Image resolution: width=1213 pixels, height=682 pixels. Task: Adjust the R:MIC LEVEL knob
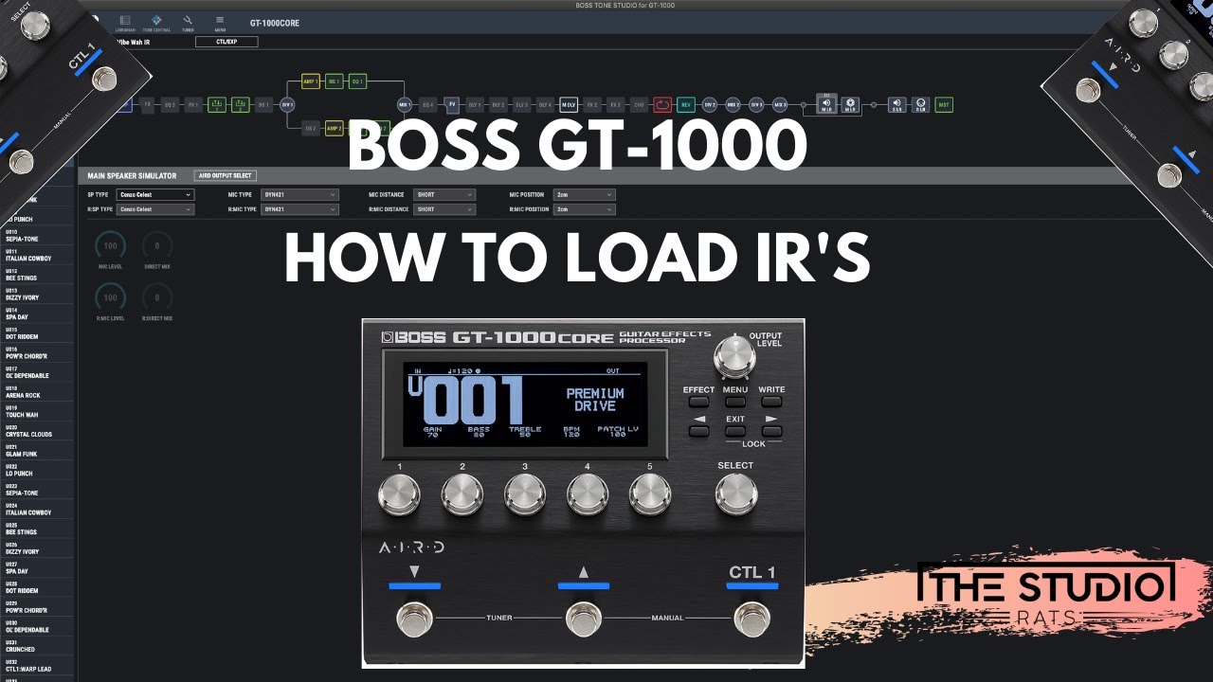[111, 297]
